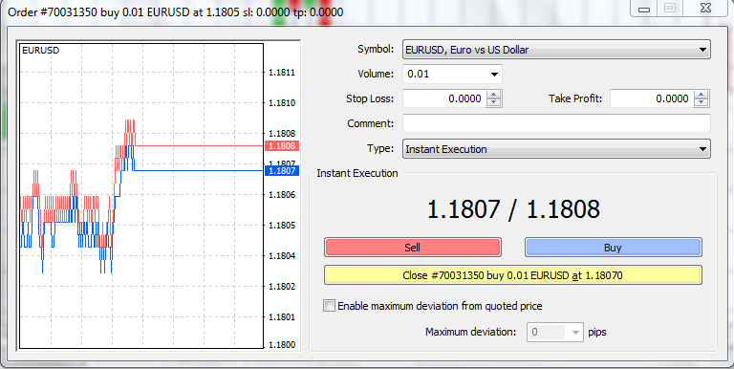Image resolution: width=734 pixels, height=369 pixels.
Task: Click the red 1.1808 ask price label
Action: pos(282,145)
